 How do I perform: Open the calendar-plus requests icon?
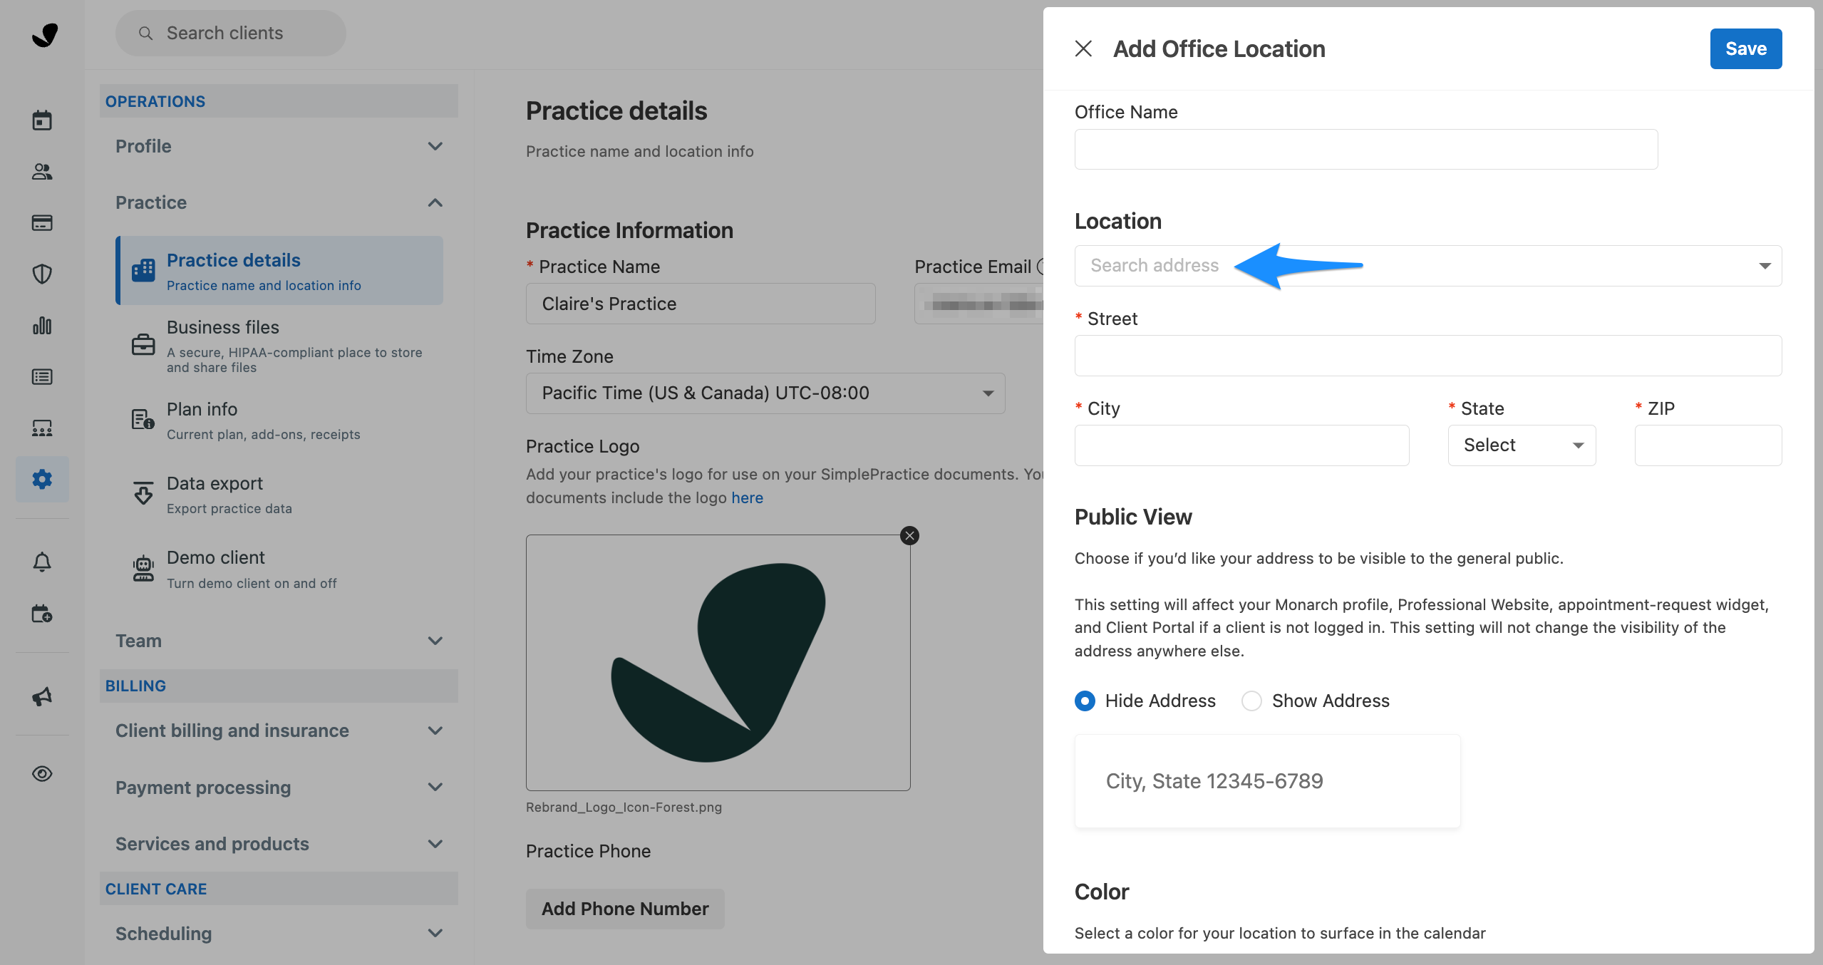point(42,613)
